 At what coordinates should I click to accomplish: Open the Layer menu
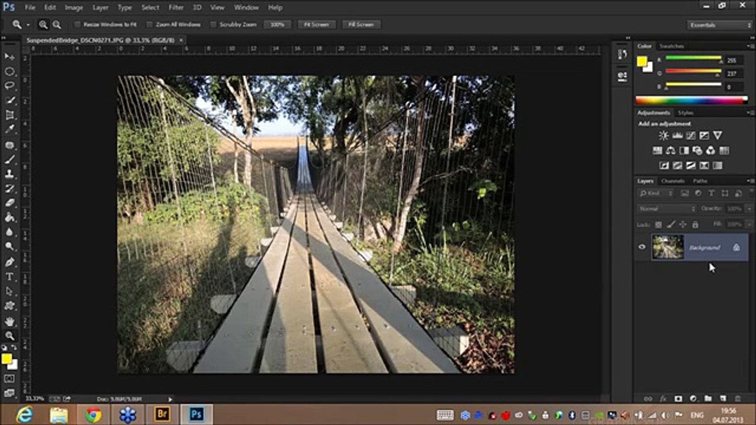tap(100, 8)
